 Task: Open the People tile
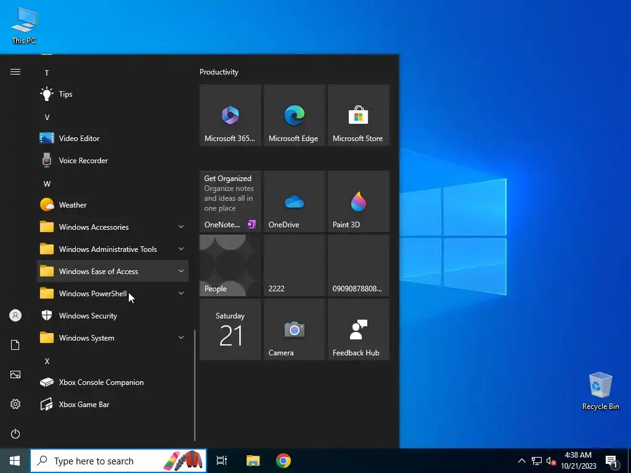click(x=230, y=265)
